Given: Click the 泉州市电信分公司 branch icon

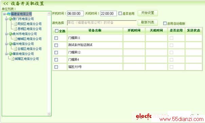Looking at the screenshot, I should [x=11, y=34].
